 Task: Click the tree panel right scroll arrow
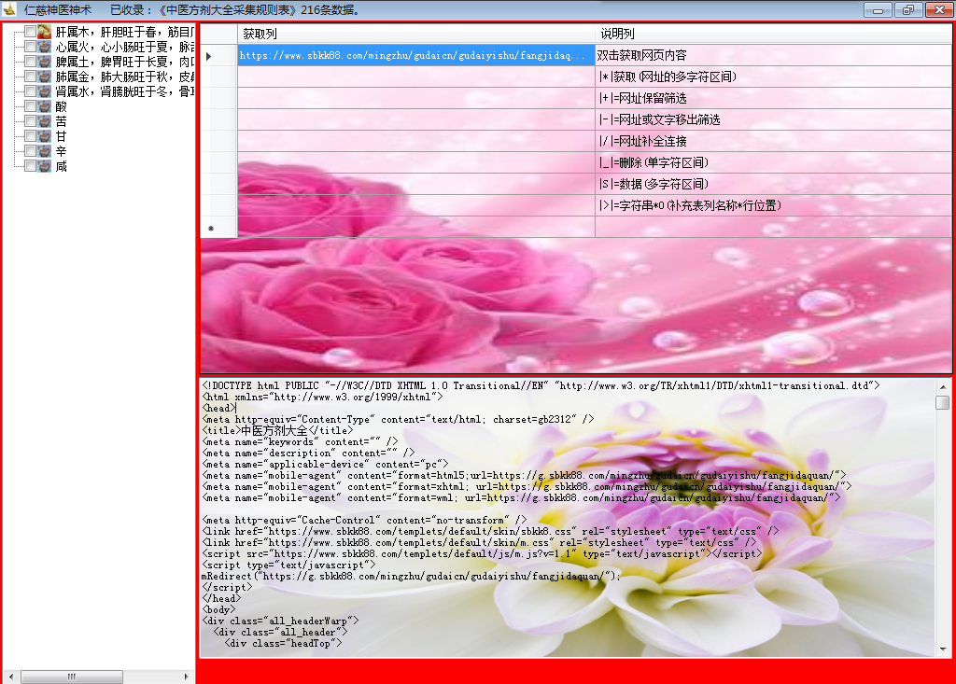(x=186, y=677)
